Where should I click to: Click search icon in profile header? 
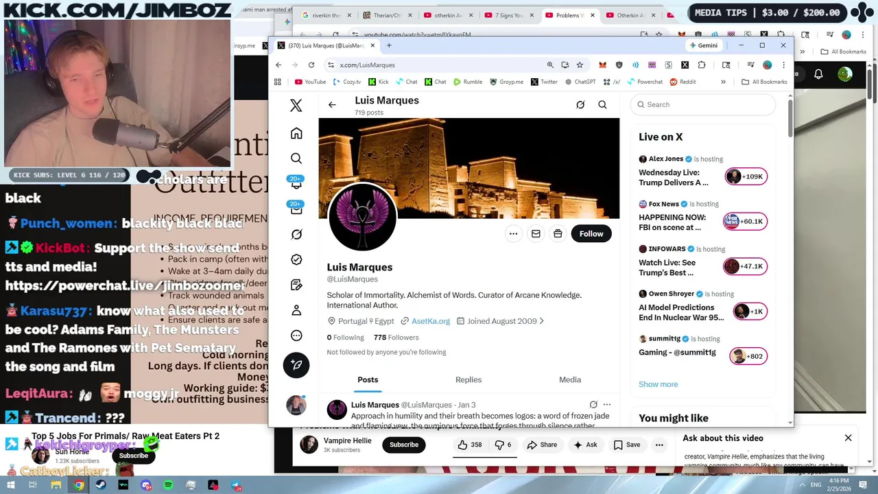click(602, 105)
